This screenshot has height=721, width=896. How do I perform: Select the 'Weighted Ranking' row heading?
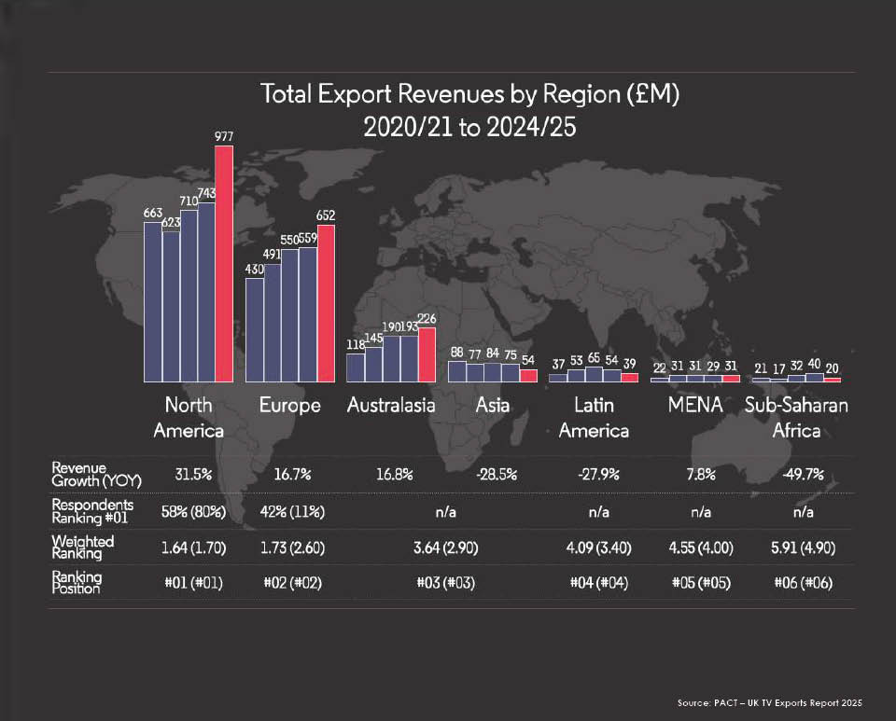[82, 547]
